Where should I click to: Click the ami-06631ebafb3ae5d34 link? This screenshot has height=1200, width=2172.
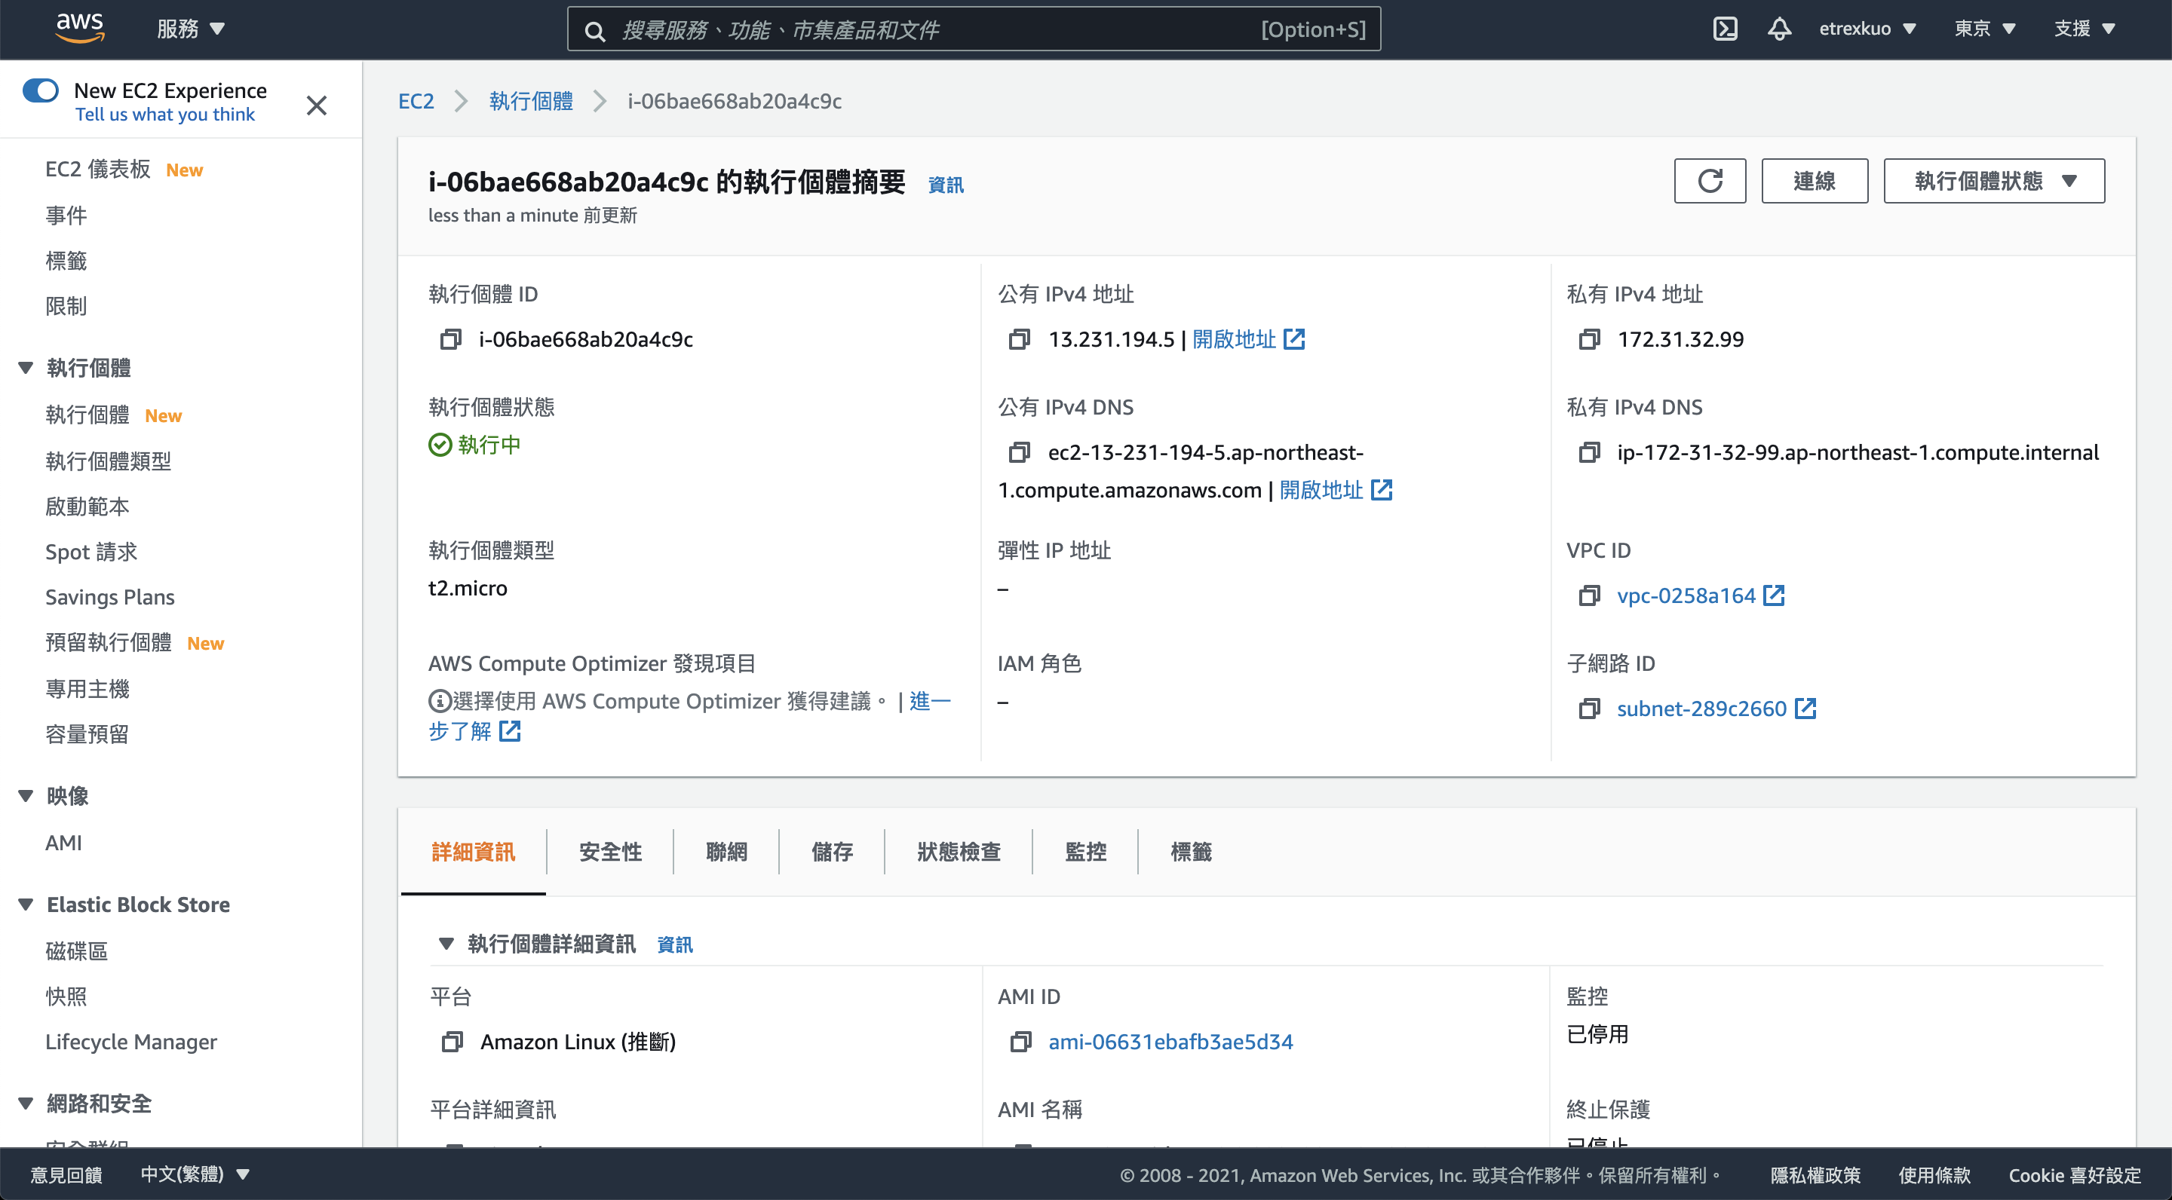[1170, 1042]
